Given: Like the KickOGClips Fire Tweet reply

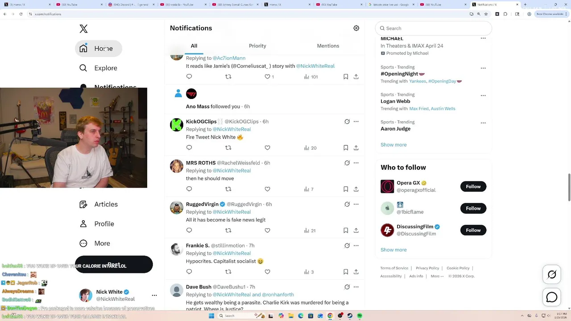Looking at the screenshot, I should [267, 148].
